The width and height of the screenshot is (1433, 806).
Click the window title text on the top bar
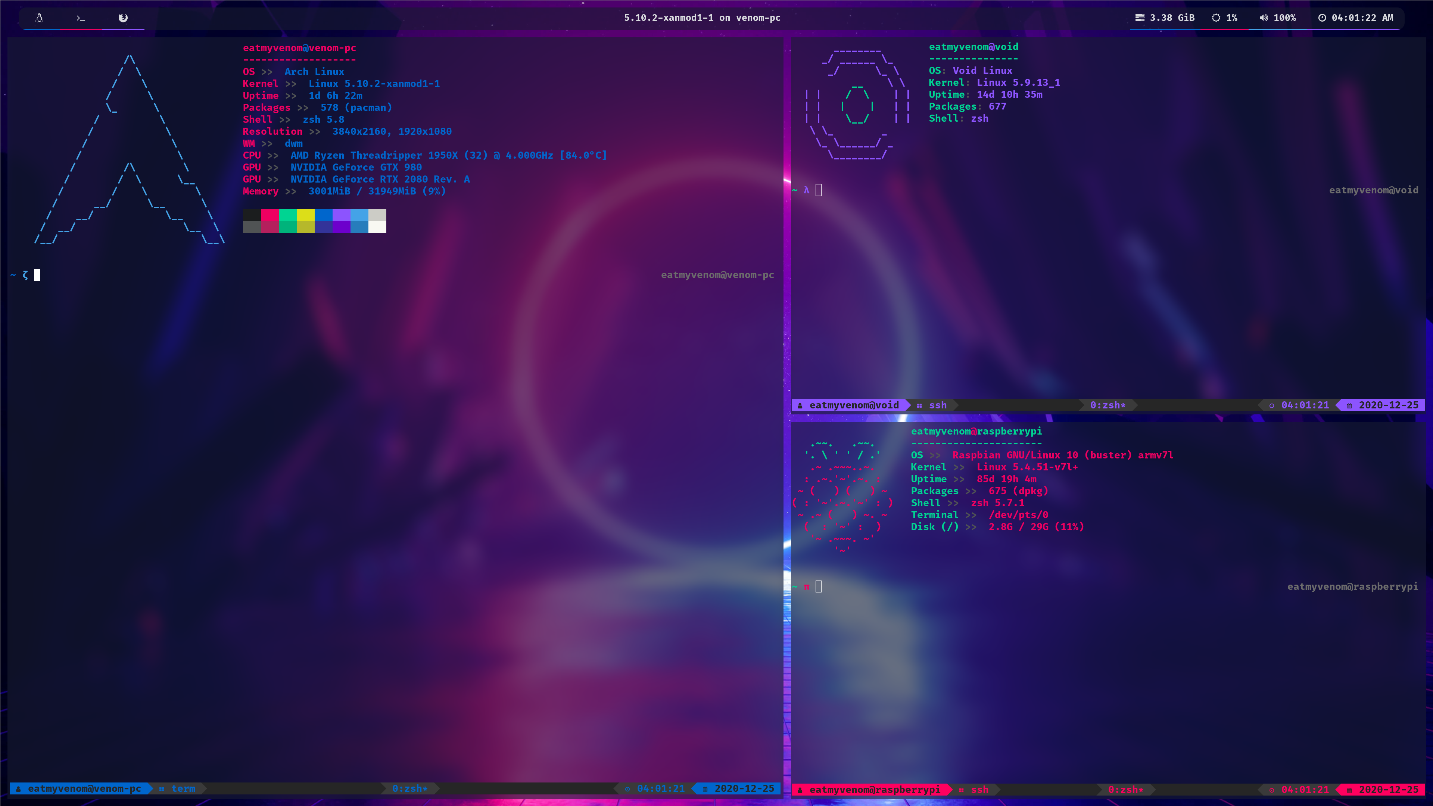point(702,18)
